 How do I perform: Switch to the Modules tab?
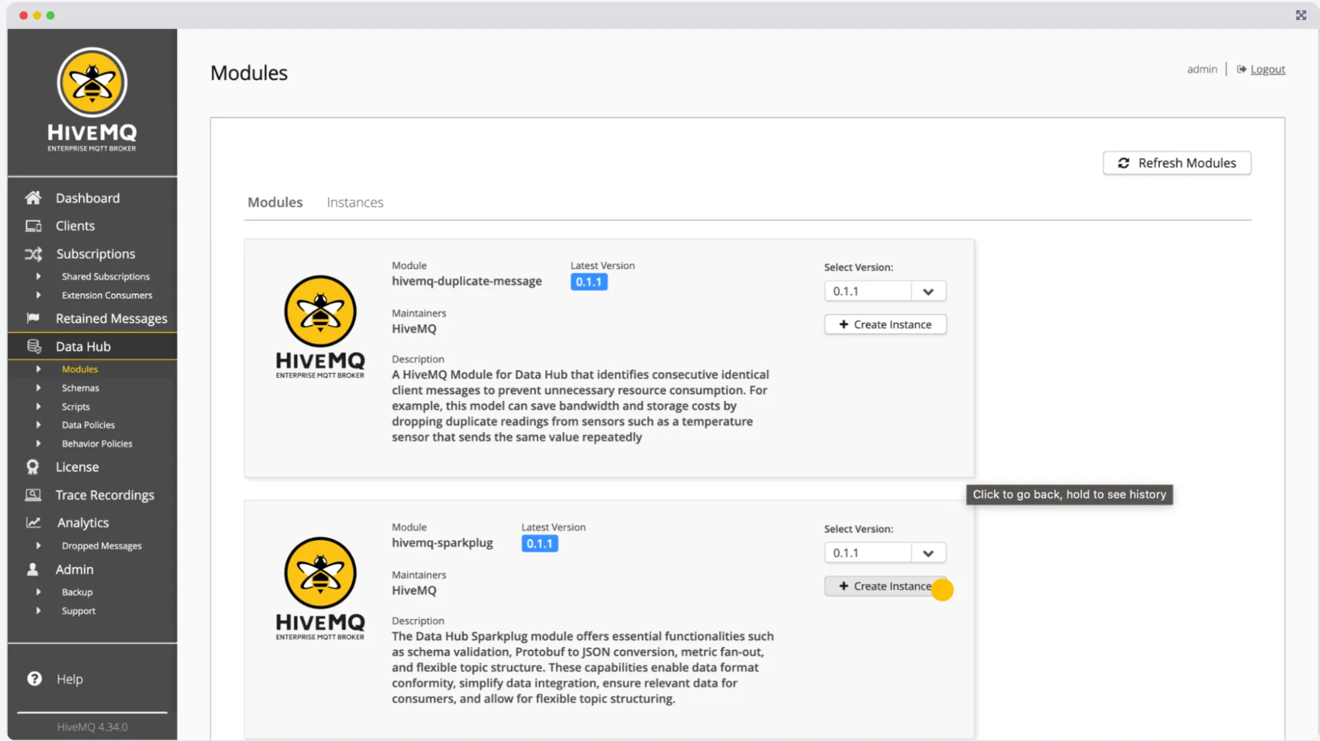coord(275,202)
